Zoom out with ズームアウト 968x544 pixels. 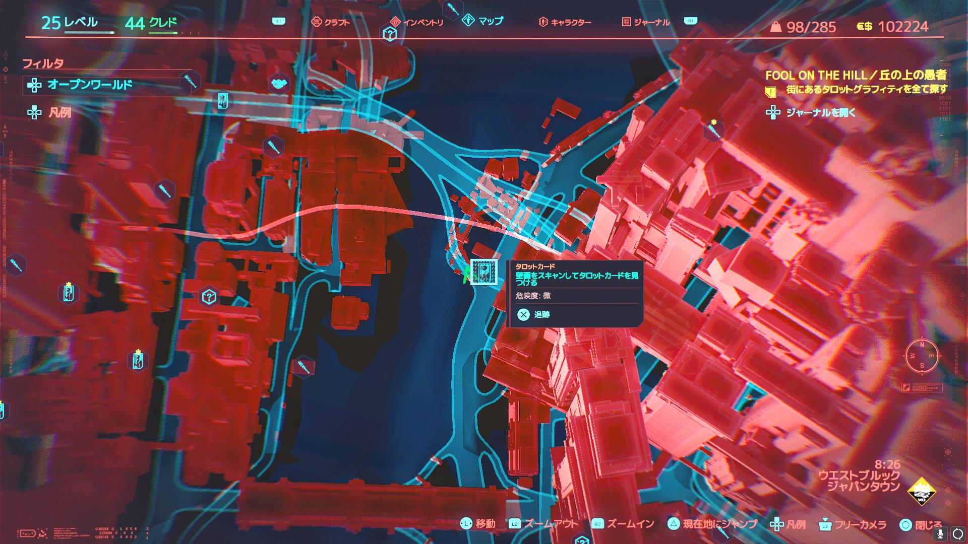(x=543, y=524)
